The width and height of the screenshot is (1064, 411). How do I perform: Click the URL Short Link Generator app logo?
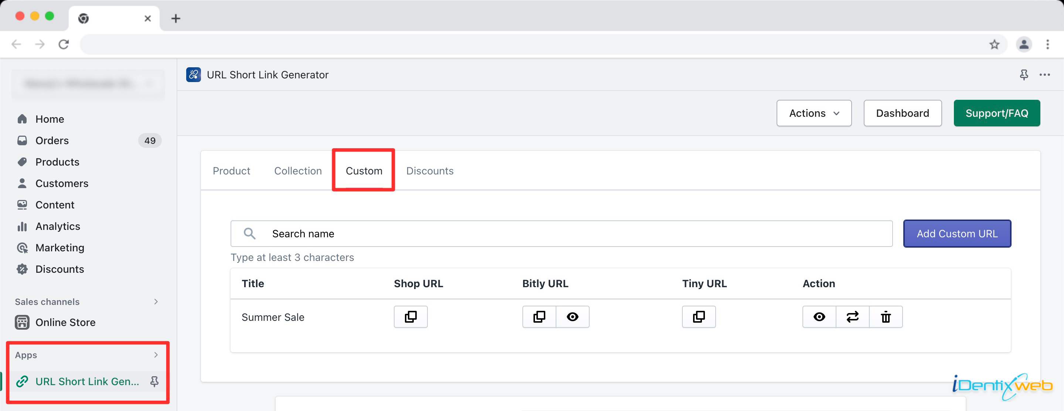coord(193,75)
